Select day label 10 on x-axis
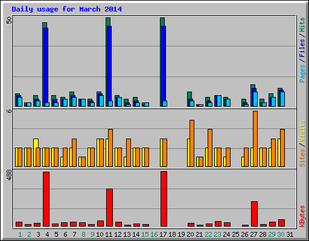The width and height of the screenshot is (309, 241). coord(100,234)
